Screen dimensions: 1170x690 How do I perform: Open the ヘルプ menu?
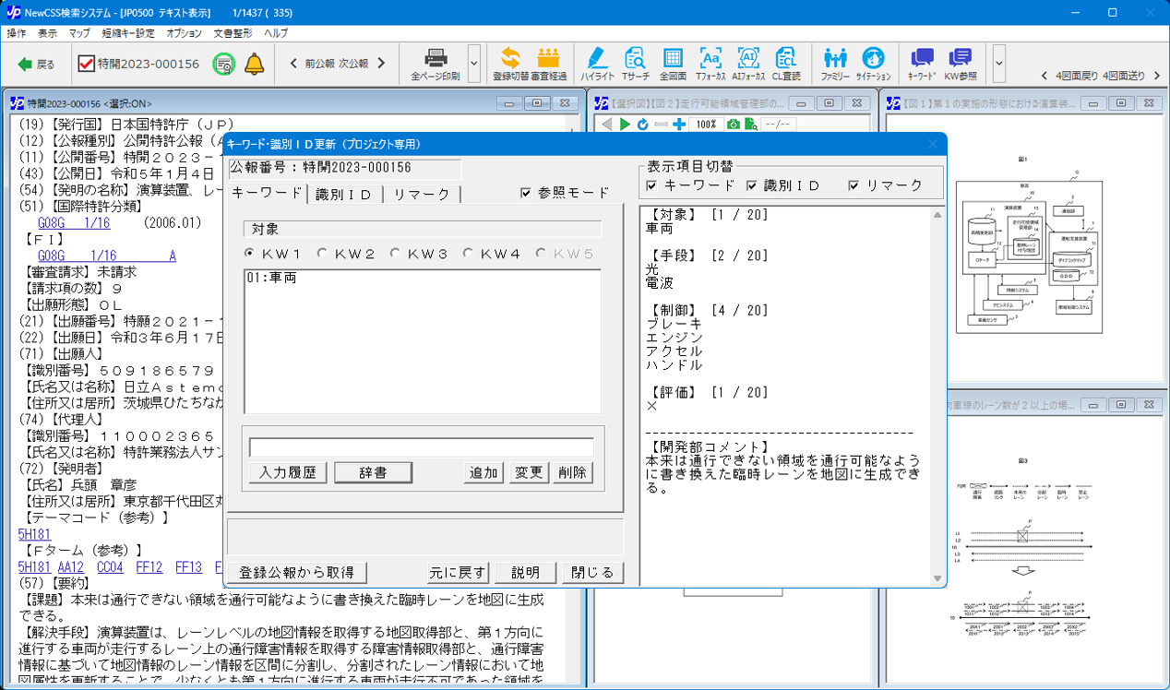click(x=276, y=33)
